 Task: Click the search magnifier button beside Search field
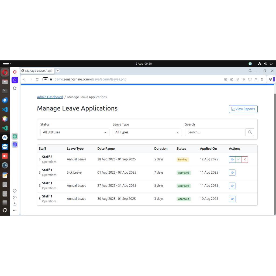tap(250, 132)
